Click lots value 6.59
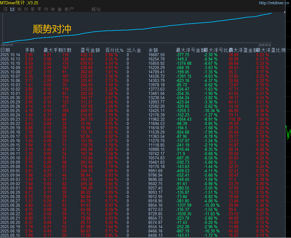This screenshot has width=291, height=238. pos(29,64)
